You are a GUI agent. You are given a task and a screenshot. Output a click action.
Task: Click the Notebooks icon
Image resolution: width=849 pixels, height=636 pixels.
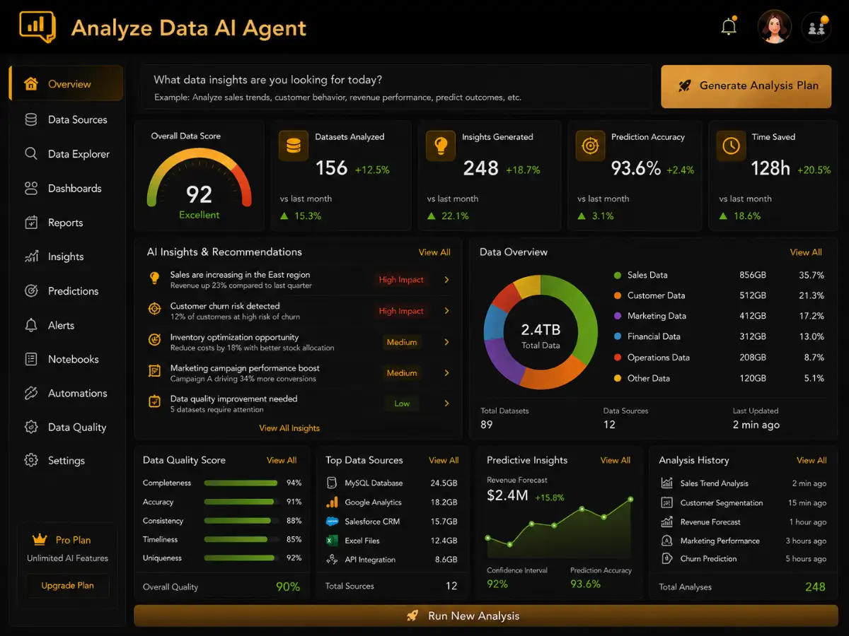(31, 359)
